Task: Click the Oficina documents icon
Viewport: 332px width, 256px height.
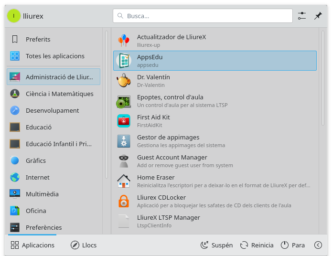Action: click(x=15, y=211)
